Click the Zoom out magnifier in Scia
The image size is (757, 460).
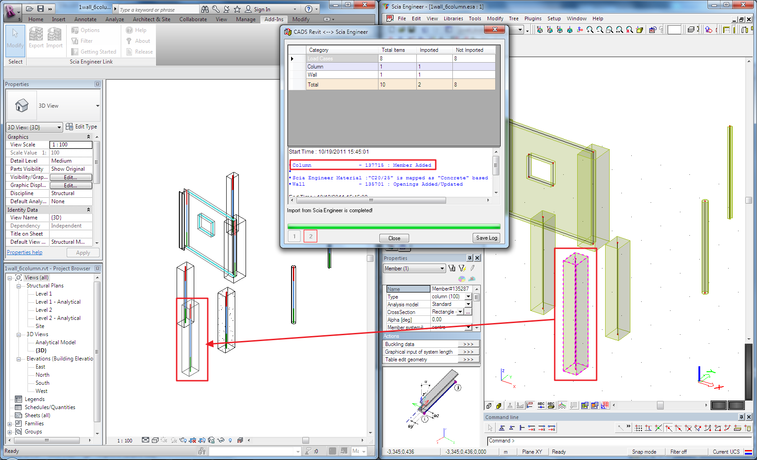(600, 30)
